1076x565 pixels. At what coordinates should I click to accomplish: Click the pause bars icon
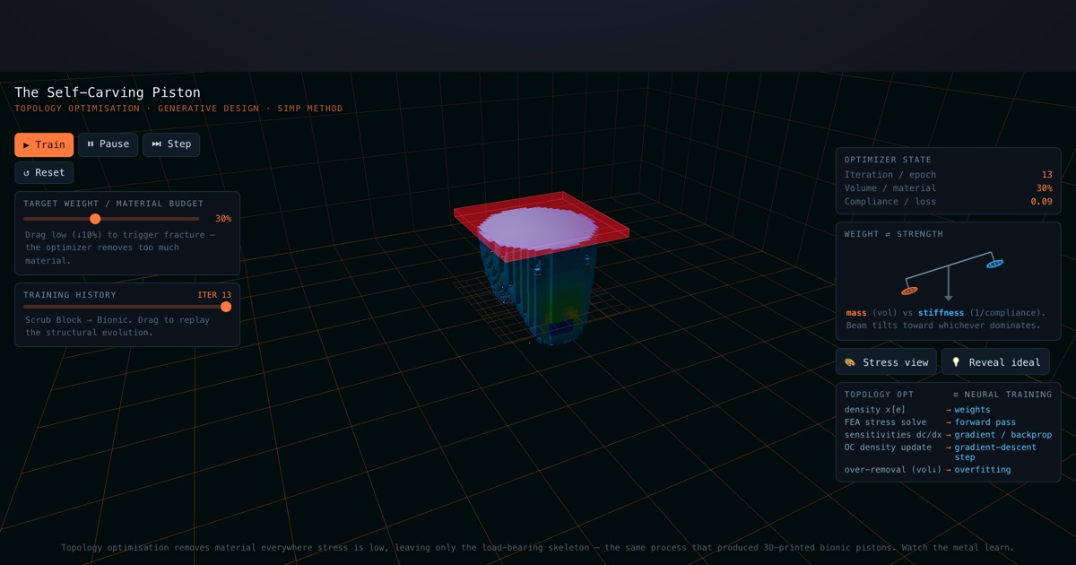tap(91, 144)
